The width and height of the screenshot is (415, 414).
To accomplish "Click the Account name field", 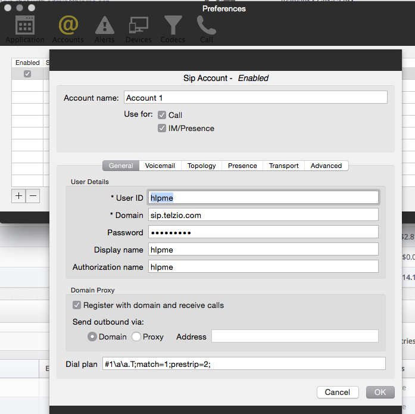I will (255, 98).
